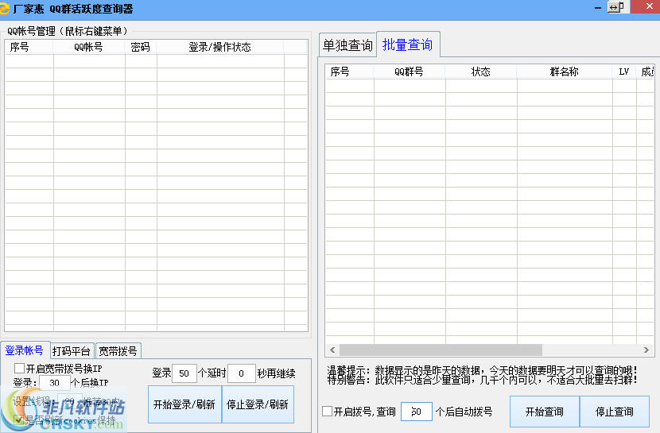Screen dimensions: 660x433
Task: Click the 密码 column header
Action: click(141, 47)
